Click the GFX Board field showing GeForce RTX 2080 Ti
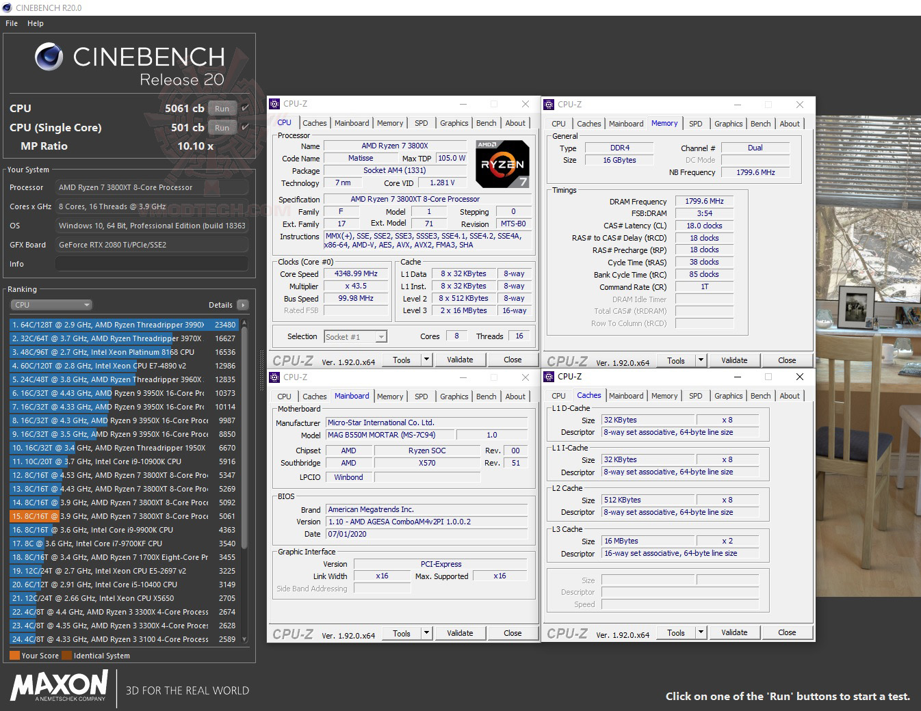Image resolution: width=921 pixels, height=711 pixels. tap(151, 245)
